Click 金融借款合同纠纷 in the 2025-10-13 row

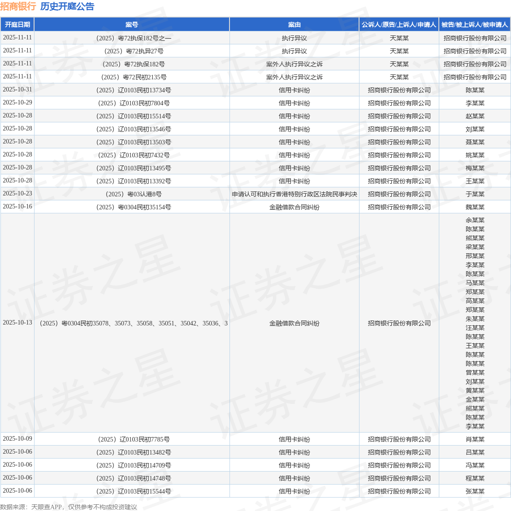(x=294, y=323)
